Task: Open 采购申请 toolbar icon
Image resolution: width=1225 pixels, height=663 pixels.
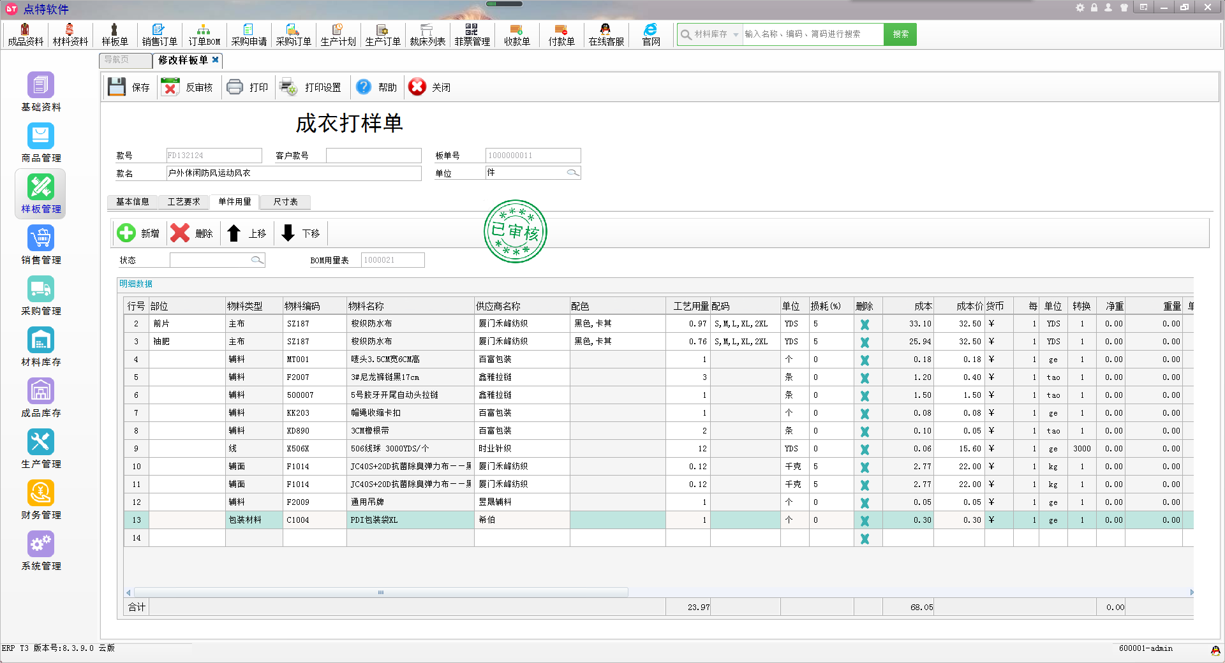Action: [249, 34]
